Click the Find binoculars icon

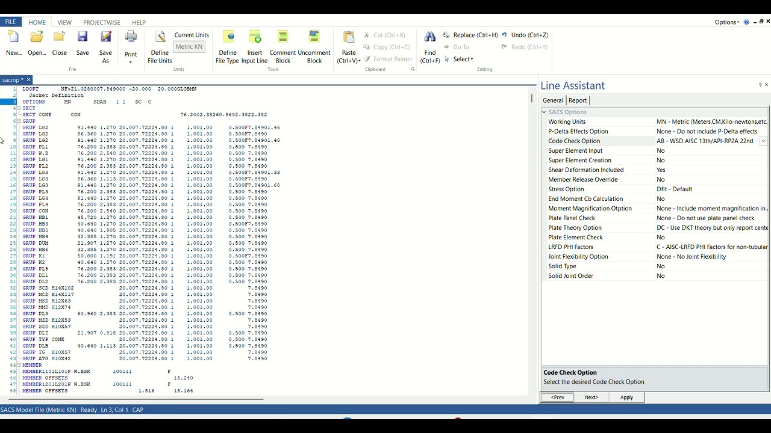[x=430, y=37]
